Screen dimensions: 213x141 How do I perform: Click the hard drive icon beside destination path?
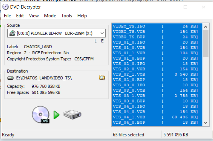click(10, 78)
